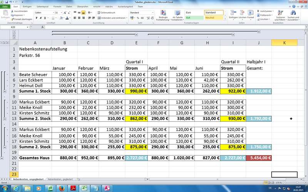
Task: Click the AutoSumme sigma icon
Action: [258, 11]
